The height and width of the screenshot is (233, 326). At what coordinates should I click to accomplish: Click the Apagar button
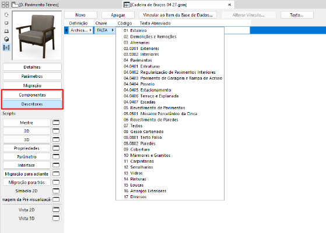[x=118, y=15]
